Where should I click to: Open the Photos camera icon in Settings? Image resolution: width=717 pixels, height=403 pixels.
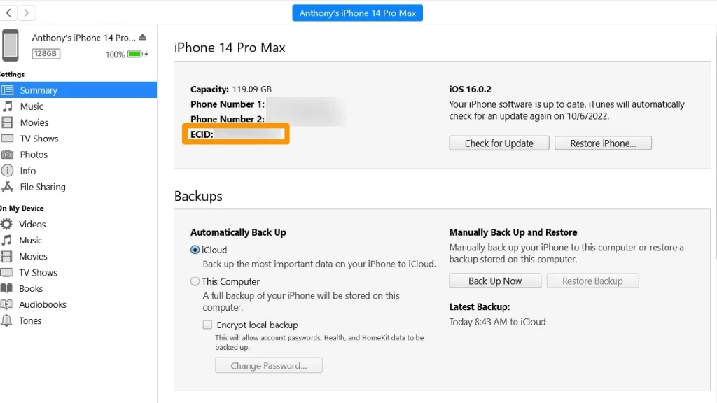(7, 155)
